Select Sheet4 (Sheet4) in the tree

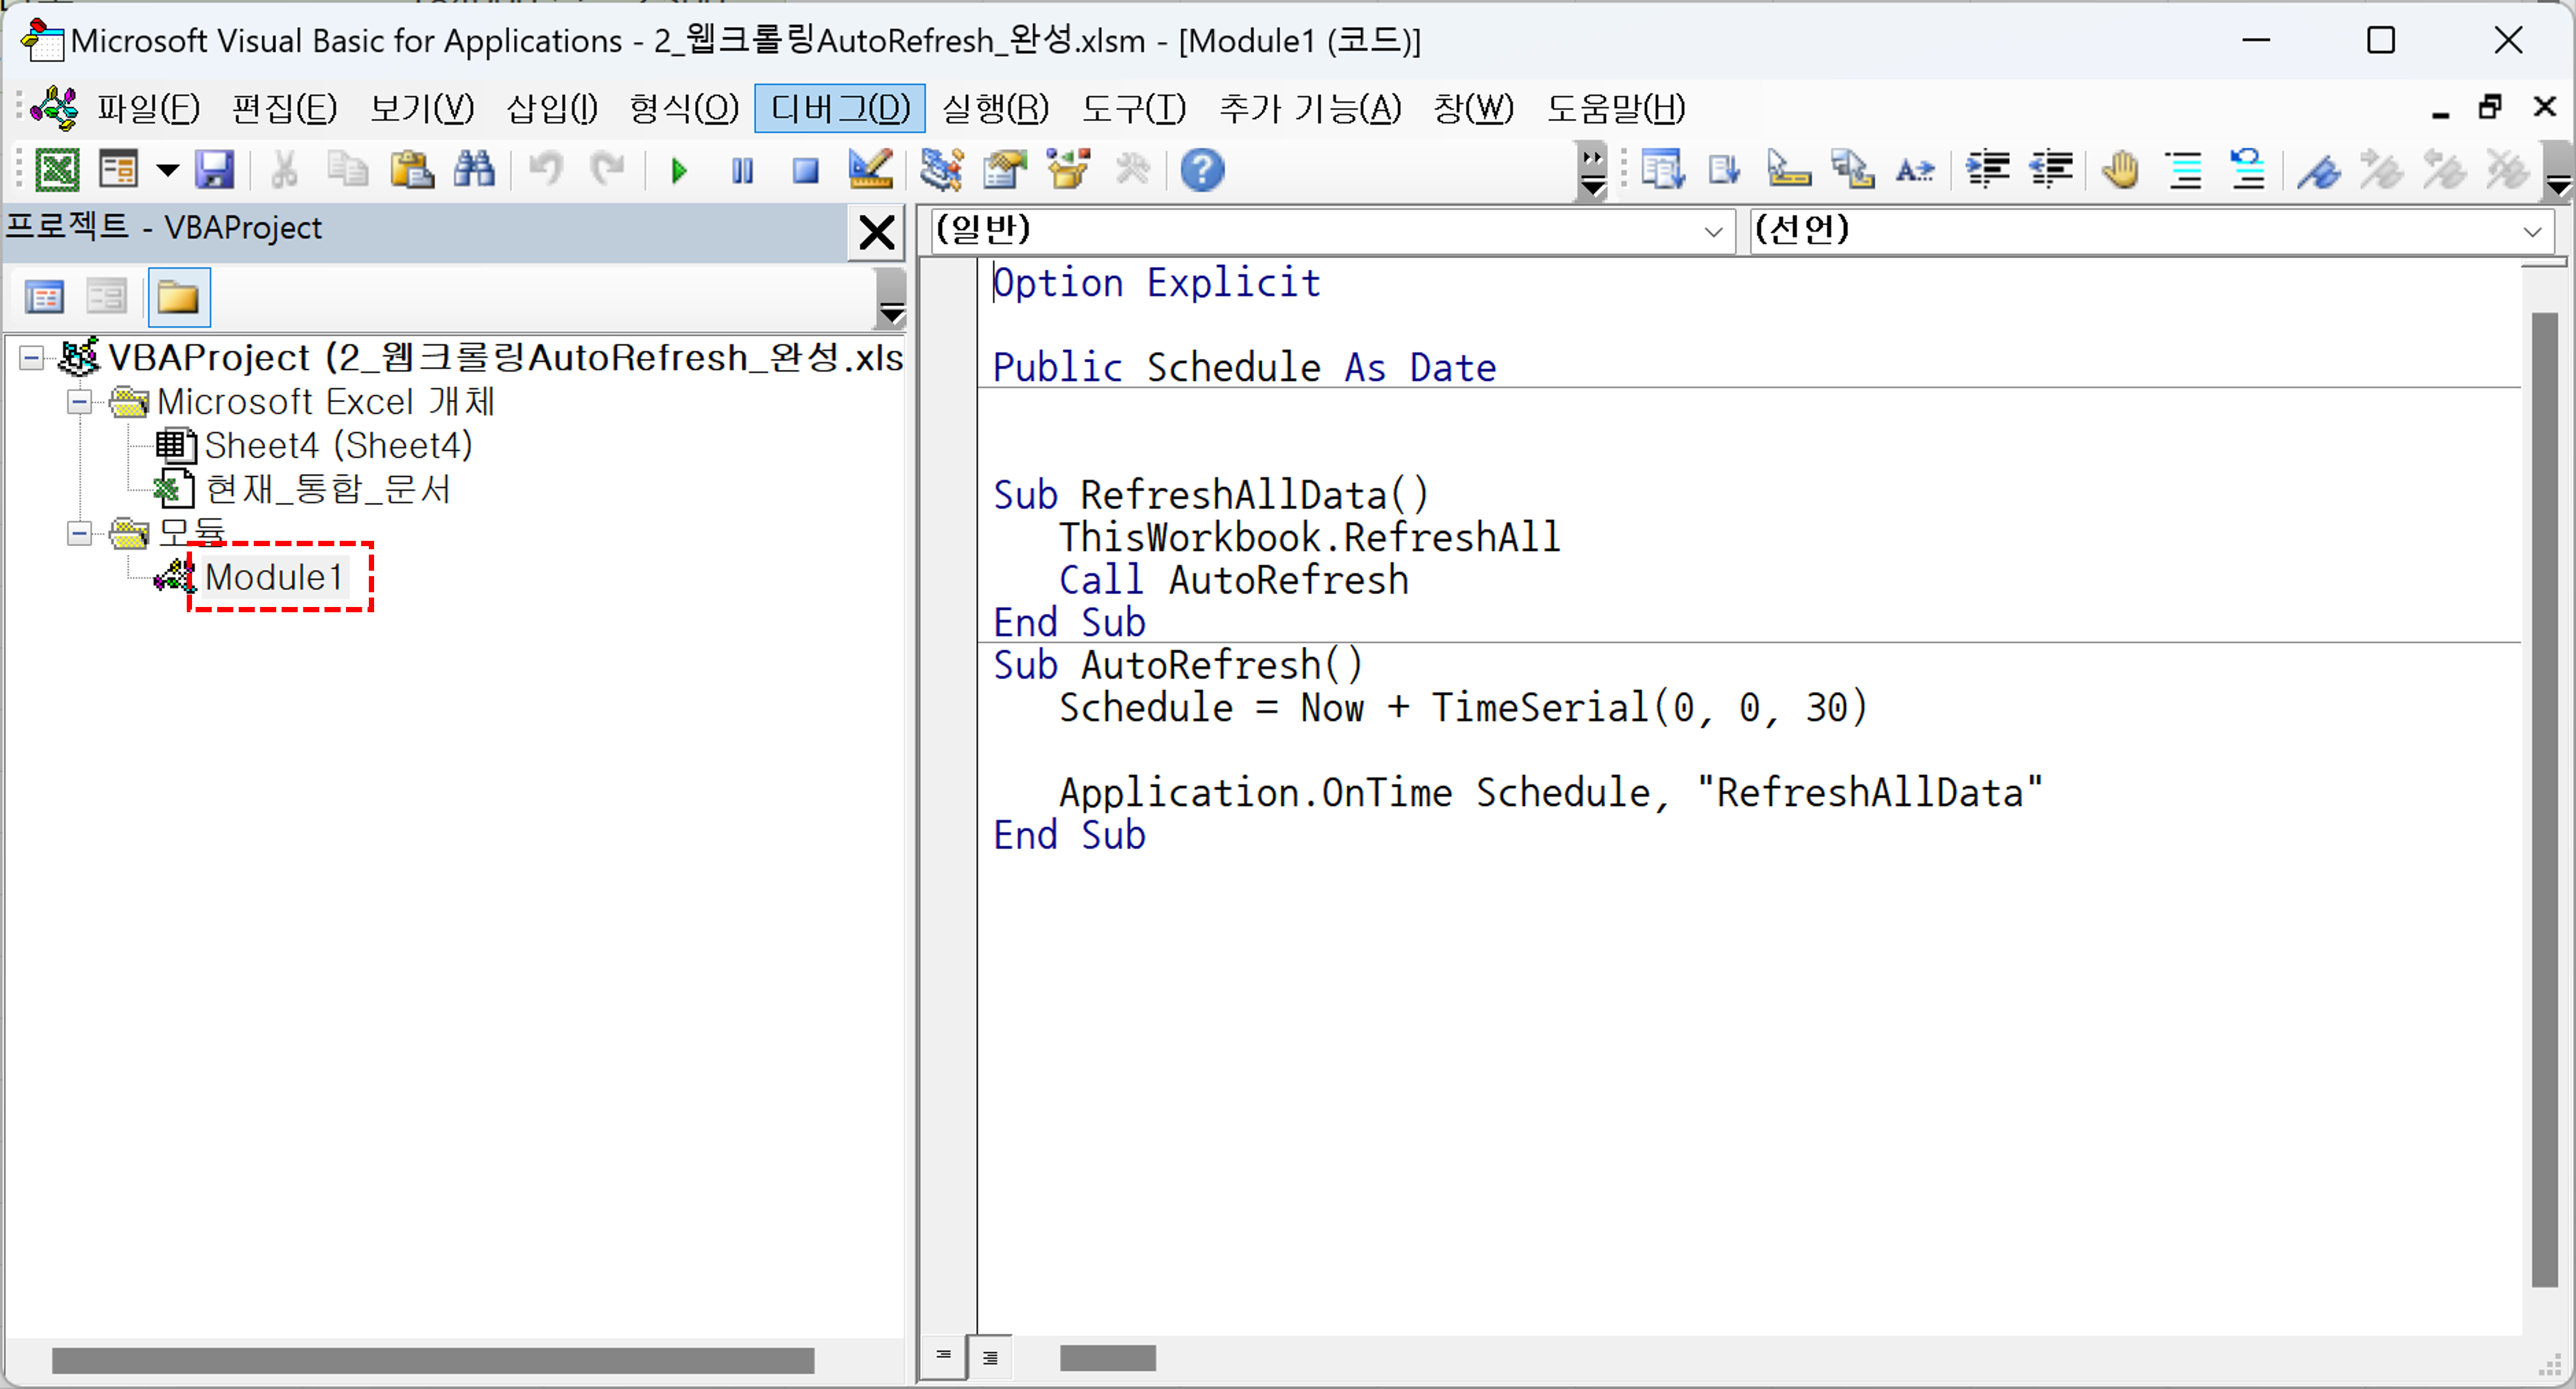click(338, 446)
